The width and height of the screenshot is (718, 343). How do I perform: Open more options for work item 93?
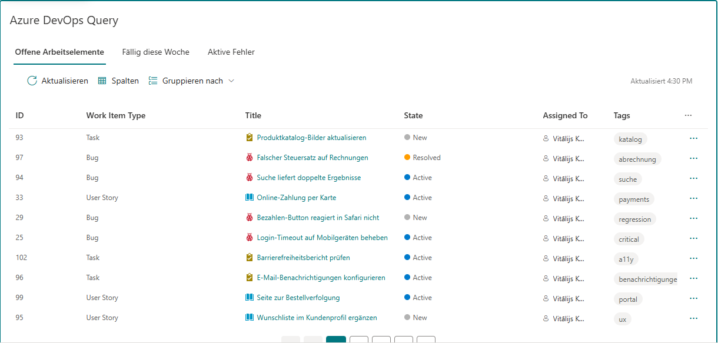coord(693,138)
